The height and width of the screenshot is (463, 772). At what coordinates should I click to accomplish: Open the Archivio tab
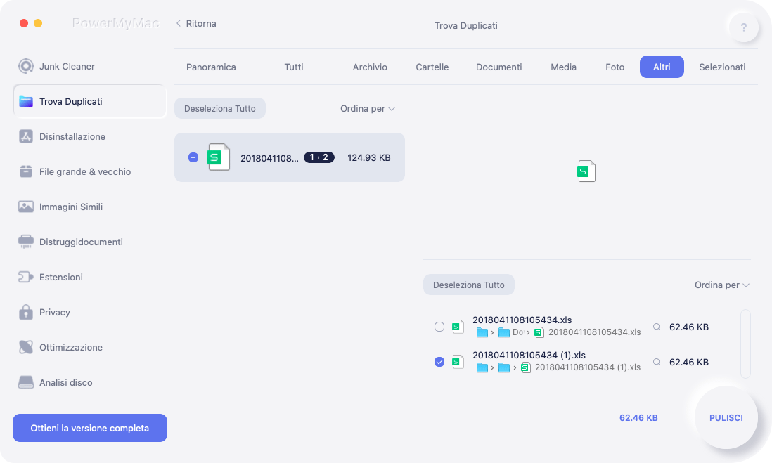(x=370, y=67)
